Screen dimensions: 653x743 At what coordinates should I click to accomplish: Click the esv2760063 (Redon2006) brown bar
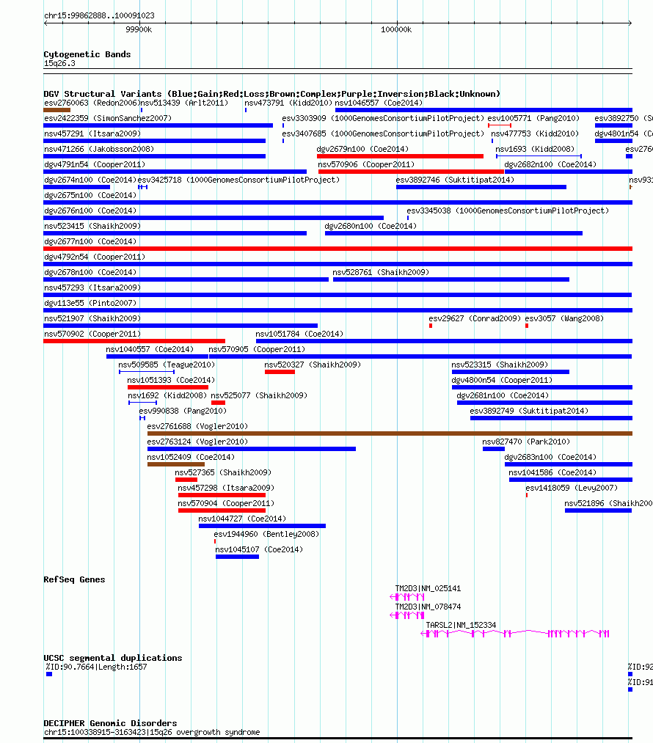(57, 110)
